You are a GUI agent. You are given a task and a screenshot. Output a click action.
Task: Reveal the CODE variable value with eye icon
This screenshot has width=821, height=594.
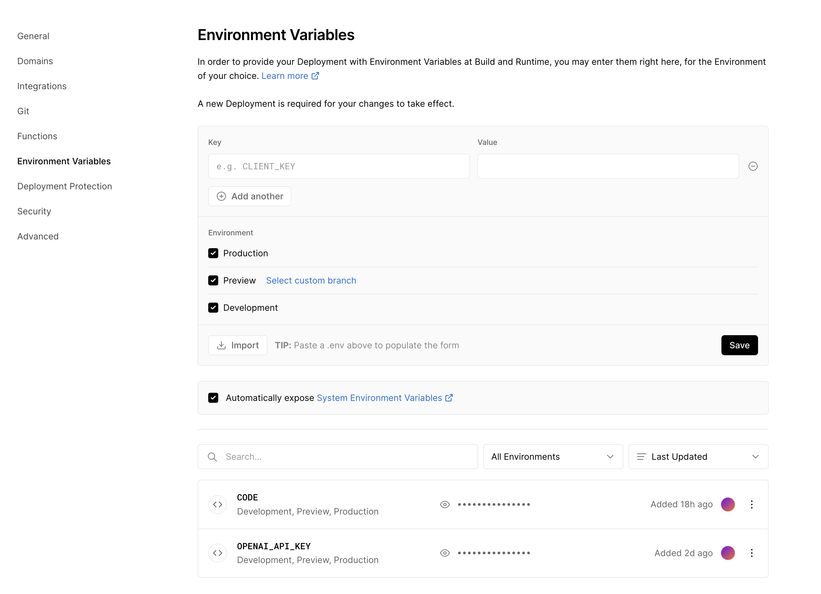pyautogui.click(x=445, y=504)
